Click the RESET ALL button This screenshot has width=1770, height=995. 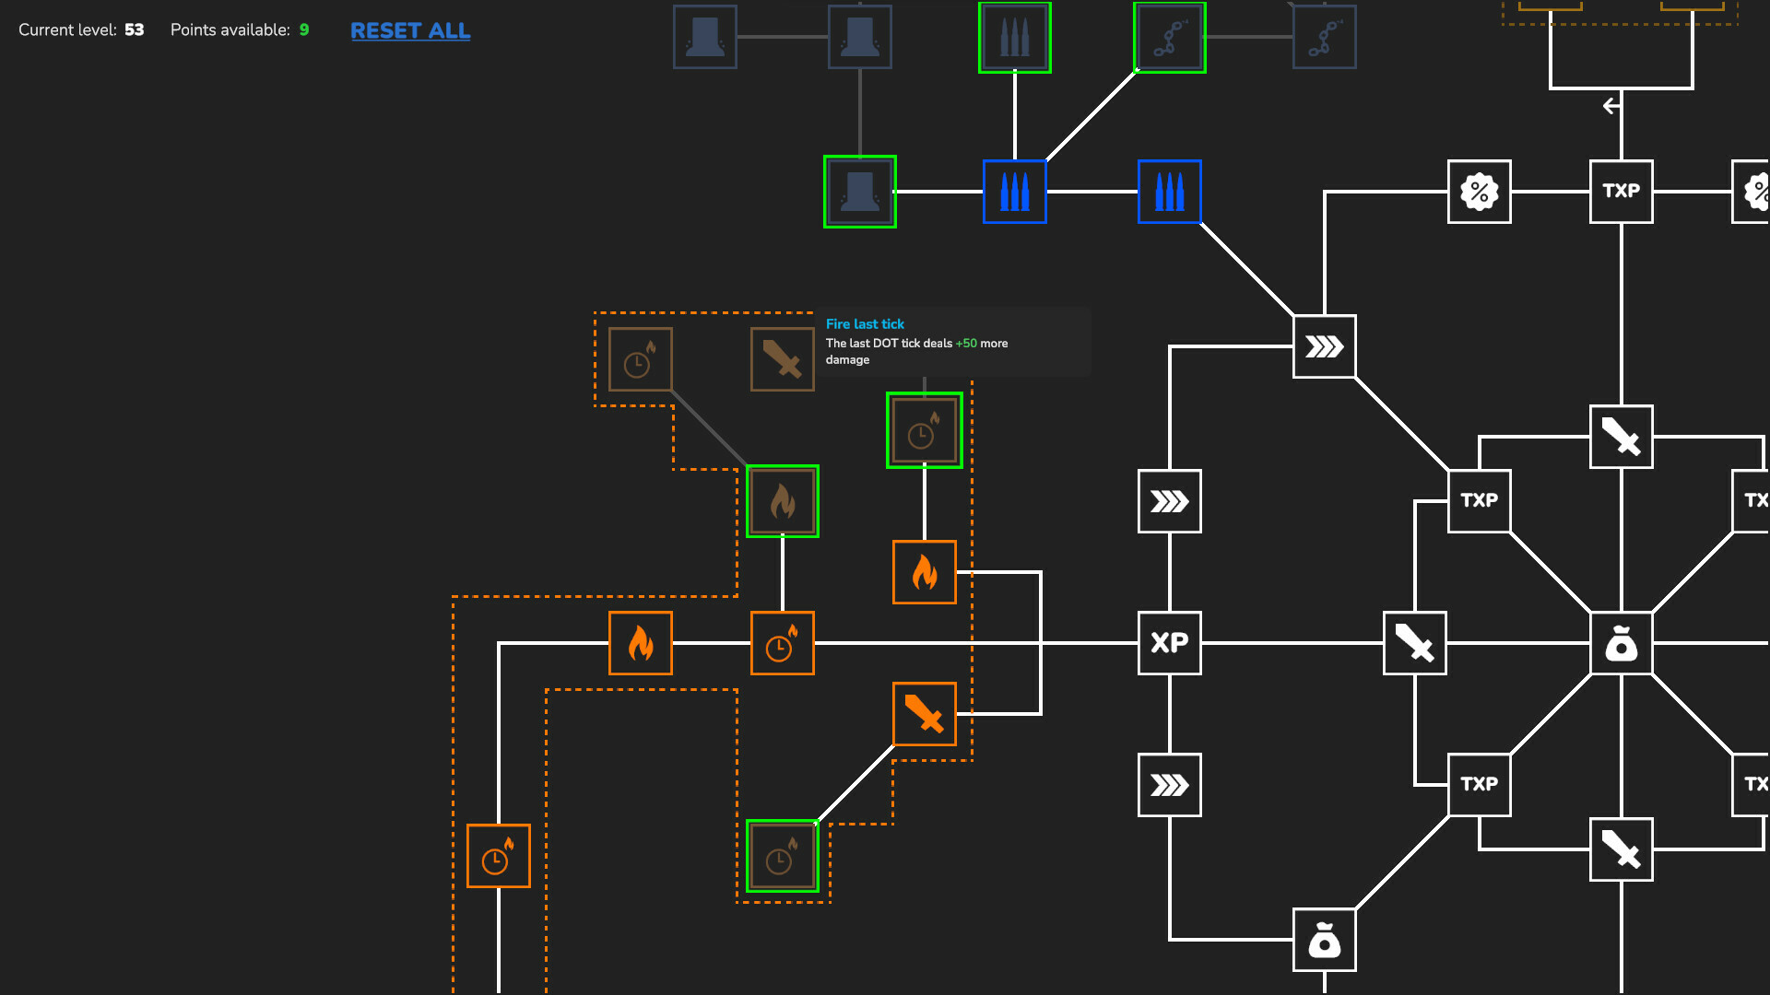(x=411, y=30)
